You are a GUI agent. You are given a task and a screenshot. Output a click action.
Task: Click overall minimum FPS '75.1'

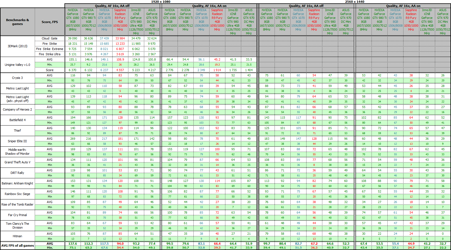[73, 247]
